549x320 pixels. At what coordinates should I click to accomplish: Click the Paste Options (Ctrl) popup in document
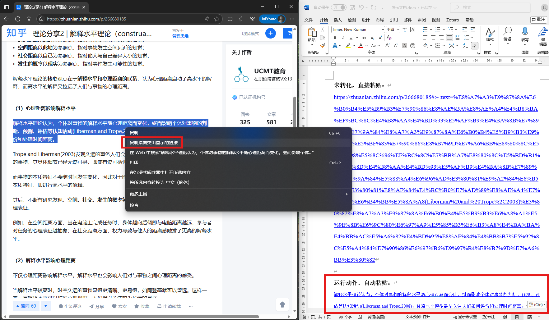(537, 304)
